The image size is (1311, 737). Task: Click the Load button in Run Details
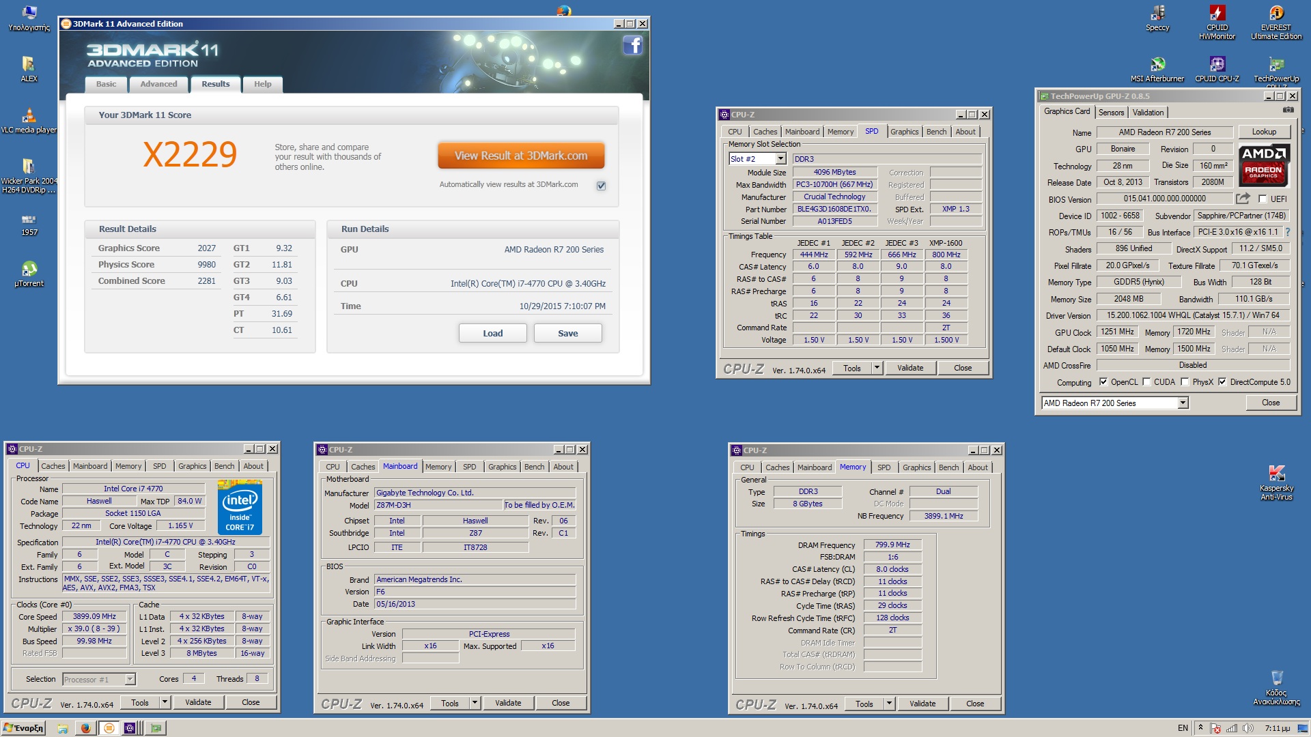(492, 334)
